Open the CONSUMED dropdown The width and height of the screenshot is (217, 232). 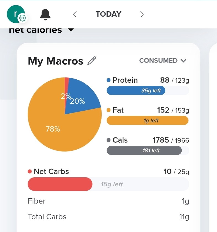[x=163, y=61]
